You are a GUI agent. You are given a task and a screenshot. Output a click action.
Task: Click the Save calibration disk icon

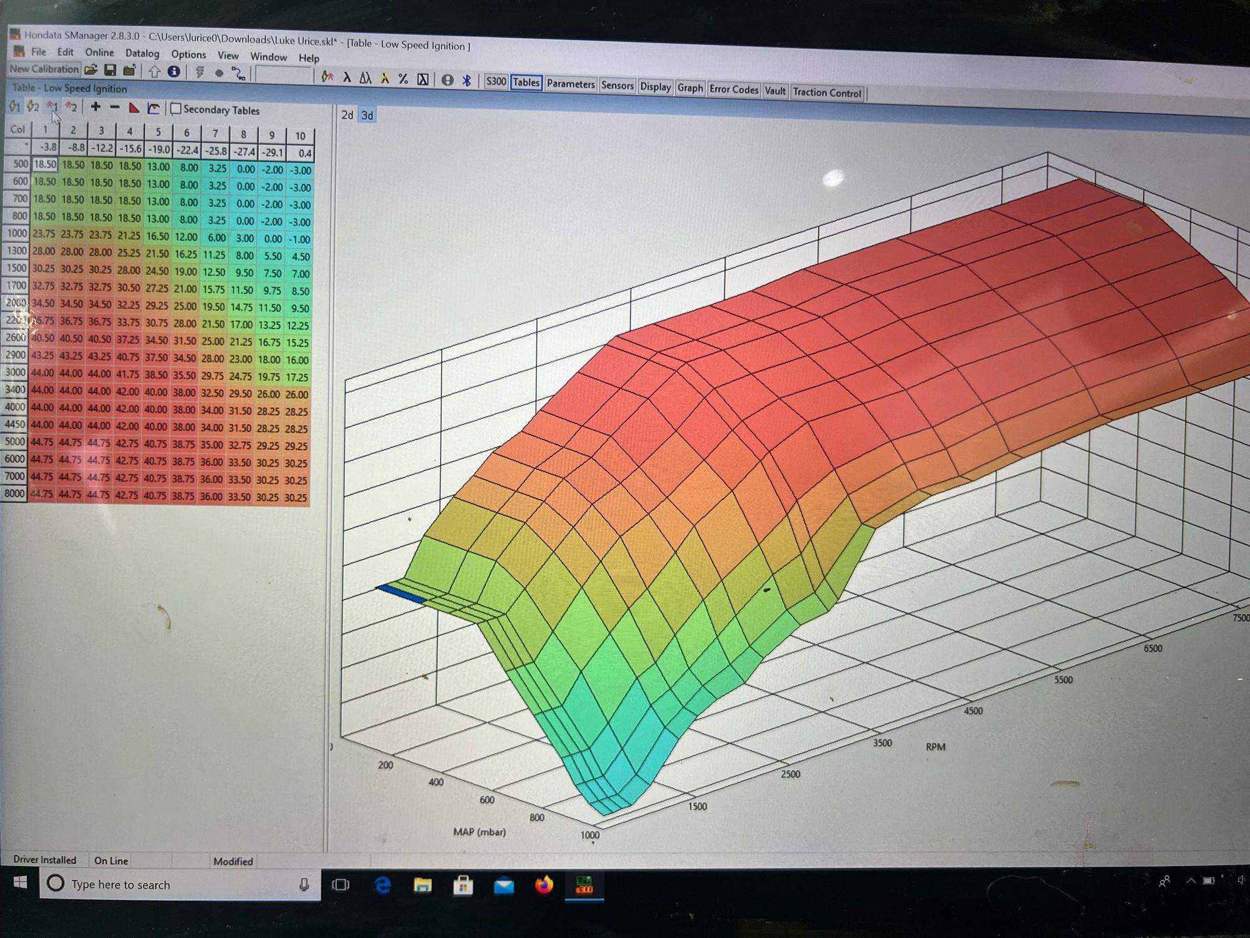110,71
